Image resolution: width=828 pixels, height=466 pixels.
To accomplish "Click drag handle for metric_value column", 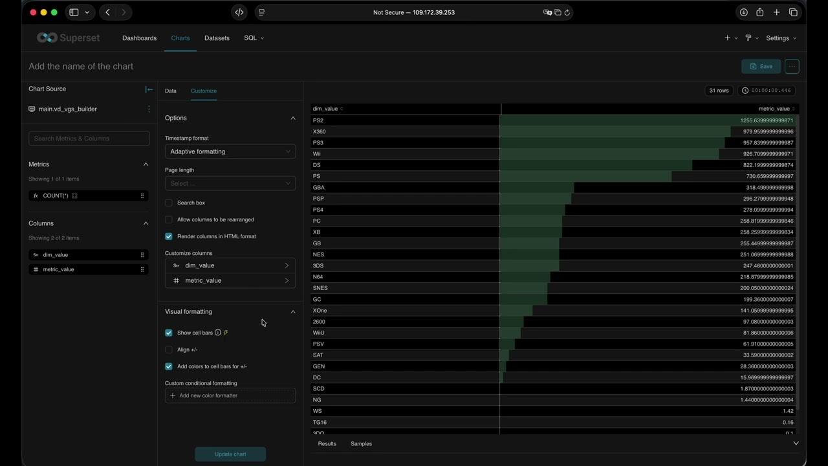I will [142, 269].
